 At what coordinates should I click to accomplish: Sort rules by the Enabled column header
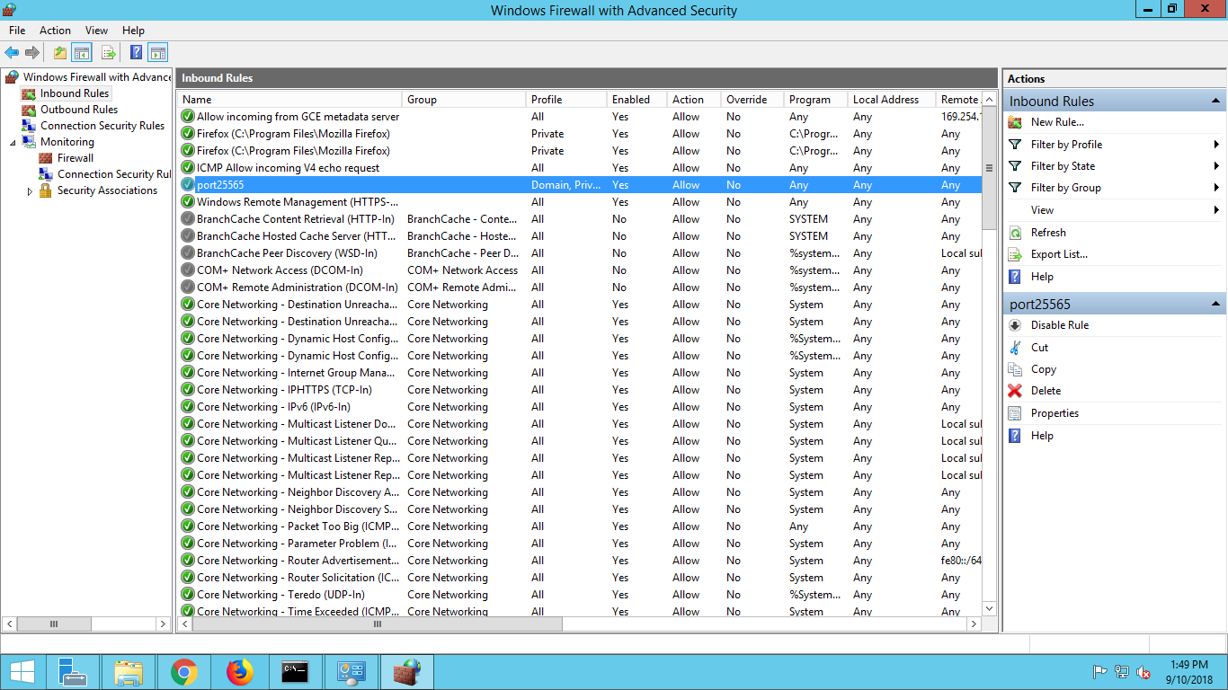pos(630,100)
